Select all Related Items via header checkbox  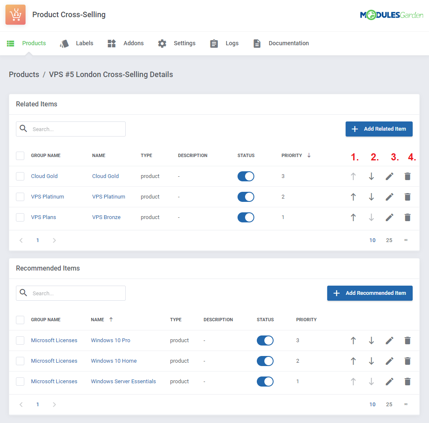[20, 155]
